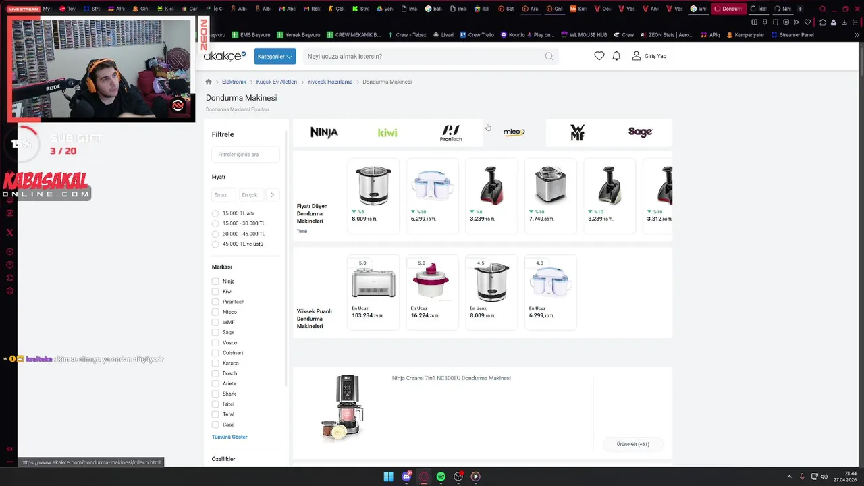Check the Kiwi brand checkbox

pos(215,292)
